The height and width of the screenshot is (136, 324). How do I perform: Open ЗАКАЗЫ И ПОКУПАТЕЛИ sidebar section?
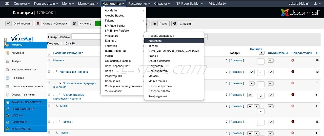point(26,102)
